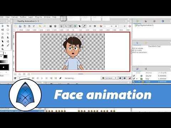Open the Window menu
Image resolution: width=171 pixels, height=128 pixels.
coord(47,17)
